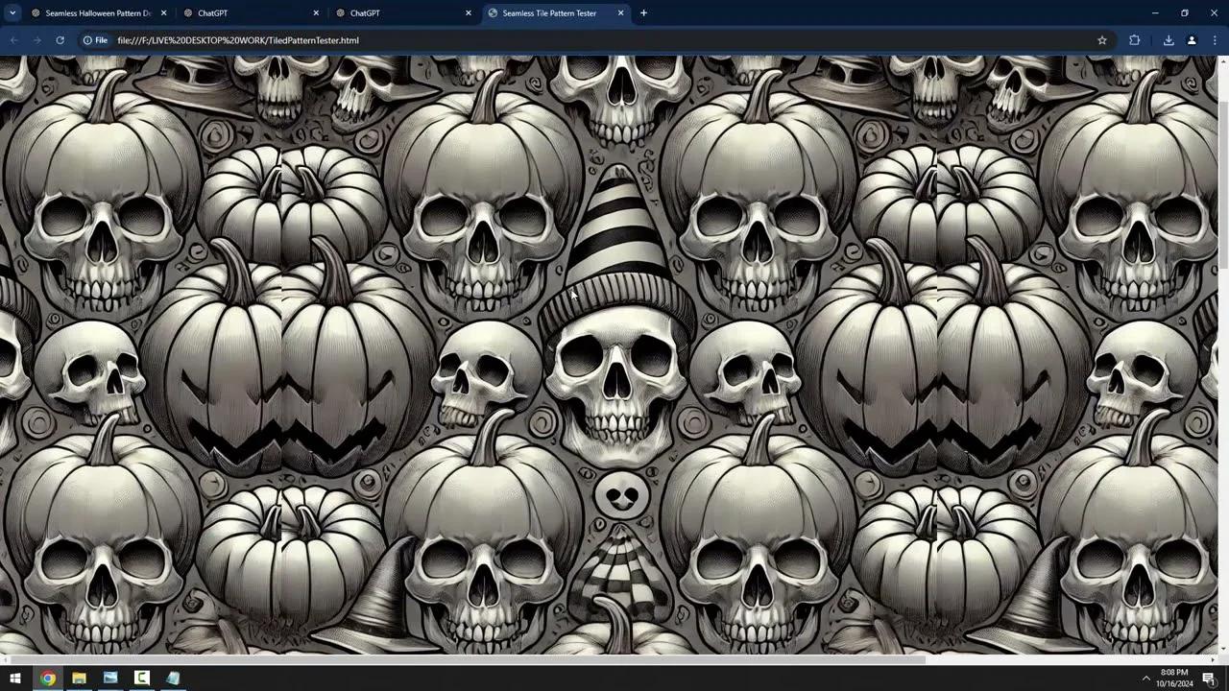
Task: Toggle the bookmark star for this page
Action: point(1102,40)
